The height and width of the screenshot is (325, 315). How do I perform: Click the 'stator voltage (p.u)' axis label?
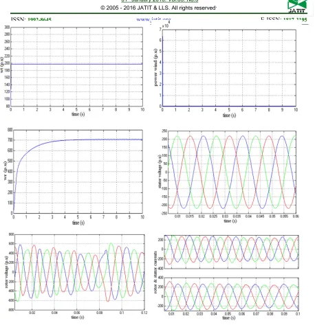[x=160, y=172]
